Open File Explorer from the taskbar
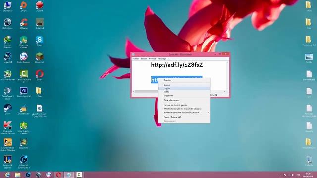Viewport: 317px width, 178px height. 18,175
